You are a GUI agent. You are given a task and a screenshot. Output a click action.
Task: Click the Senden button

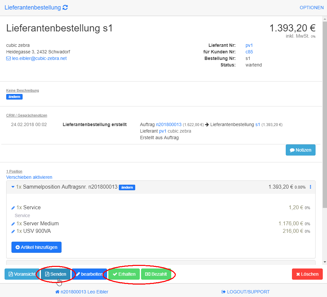[x=55, y=274]
